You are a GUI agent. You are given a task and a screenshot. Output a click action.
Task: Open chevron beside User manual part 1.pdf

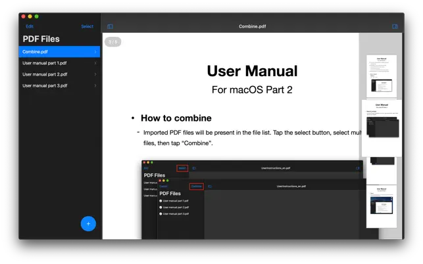pyautogui.click(x=95, y=63)
